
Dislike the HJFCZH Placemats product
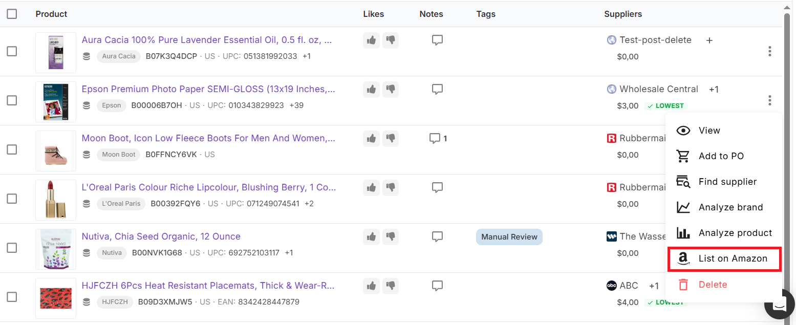click(x=391, y=286)
